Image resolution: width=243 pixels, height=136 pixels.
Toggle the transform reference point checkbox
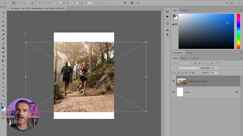[14, 3]
